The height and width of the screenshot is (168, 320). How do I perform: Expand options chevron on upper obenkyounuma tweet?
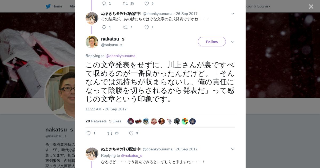(x=233, y=14)
